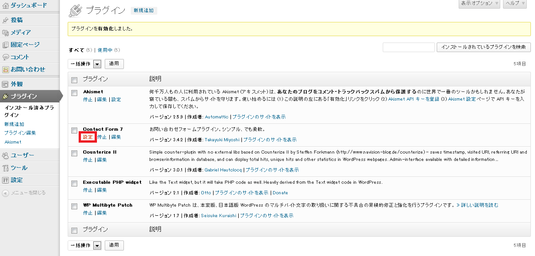Click the speech bubble Comments icon
535x256 pixels.
coord(5,57)
